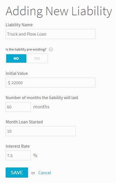Focus the Initial Value field showing 22000
Image resolution: width=116 pixels, height=183 pixels.
[x=51, y=83]
